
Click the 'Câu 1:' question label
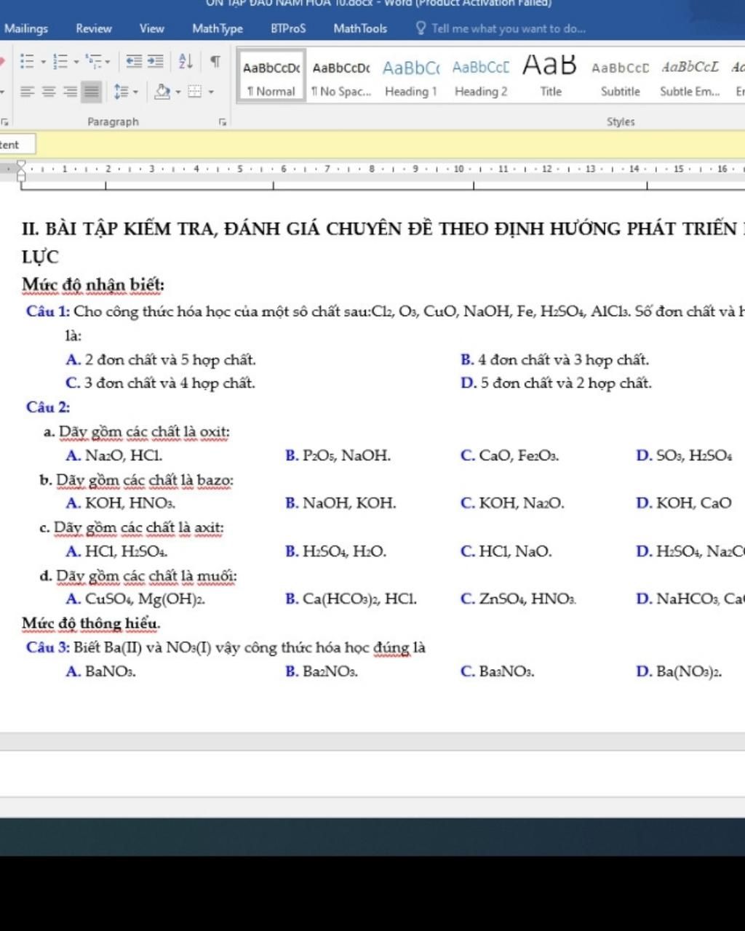click(48, 311)
